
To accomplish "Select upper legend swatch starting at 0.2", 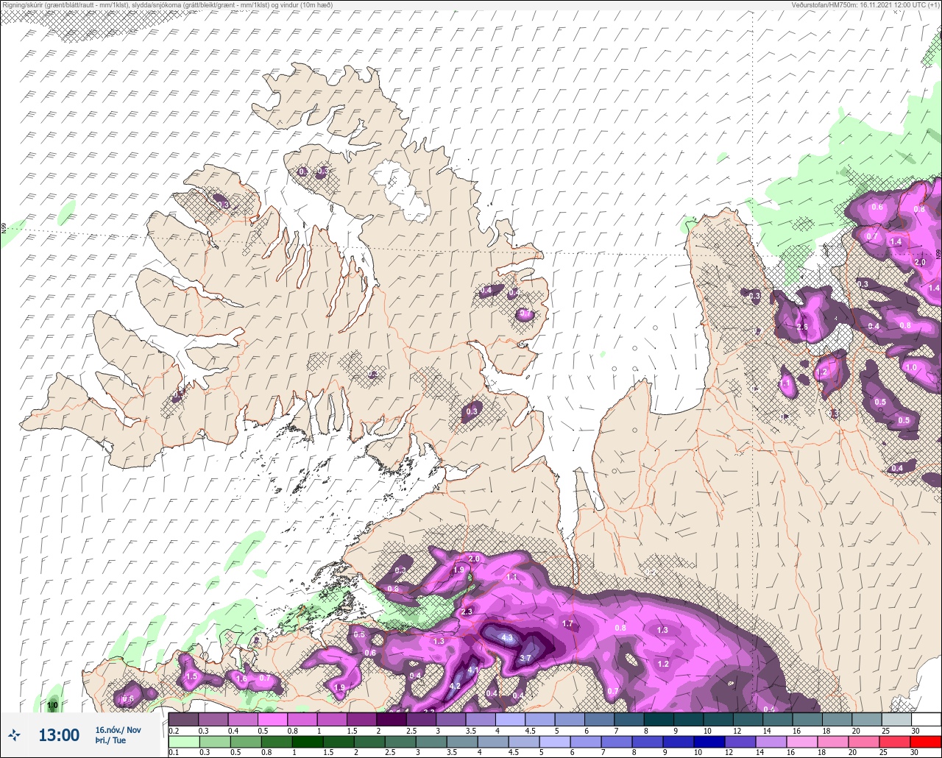I will tap(183, 719).
